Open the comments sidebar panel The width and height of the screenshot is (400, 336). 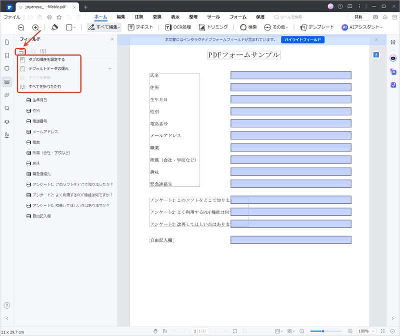[x=7, y=68]
